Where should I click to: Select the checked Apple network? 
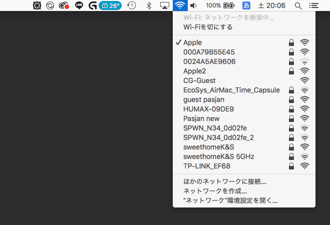coord(193,43)
